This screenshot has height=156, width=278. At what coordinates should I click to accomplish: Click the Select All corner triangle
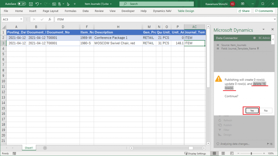pyautogui.click(x=4, y=27)
